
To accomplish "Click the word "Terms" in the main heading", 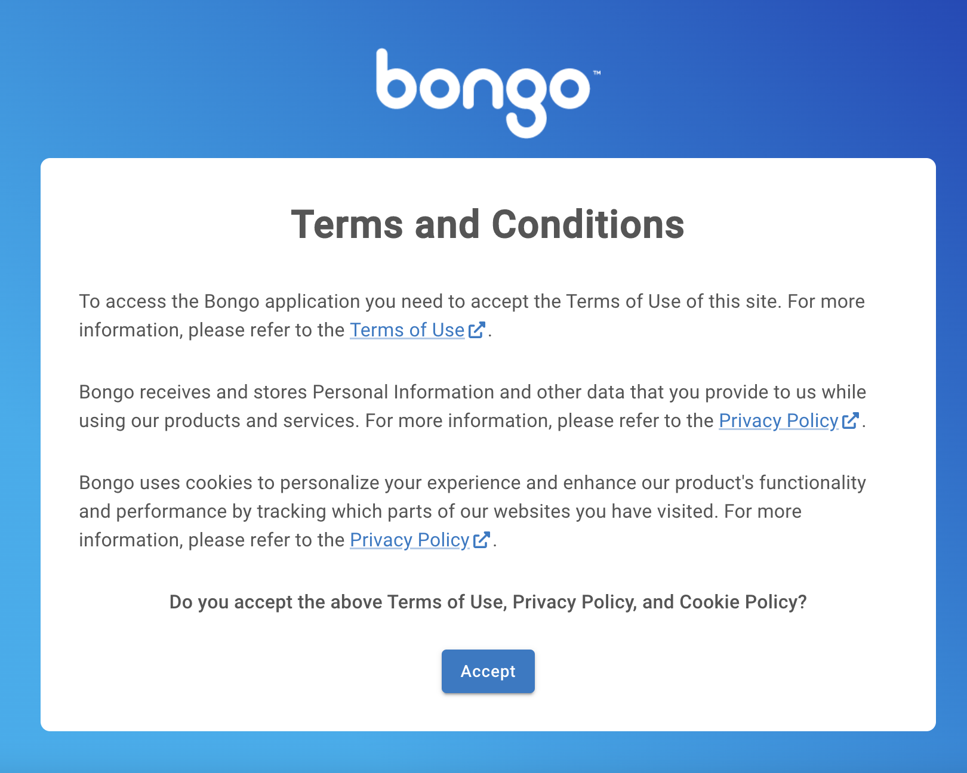I will (347, 225).
